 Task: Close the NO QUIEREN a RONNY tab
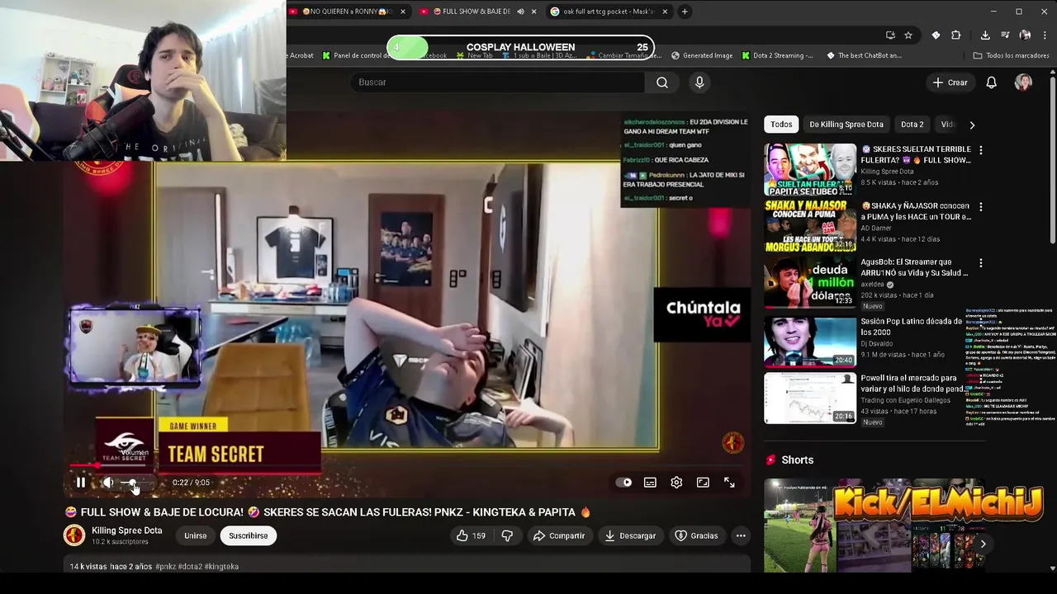point(403,12)
